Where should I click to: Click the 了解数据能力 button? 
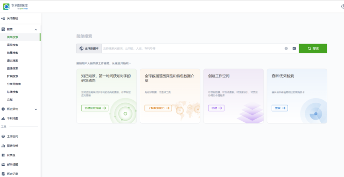157,108
